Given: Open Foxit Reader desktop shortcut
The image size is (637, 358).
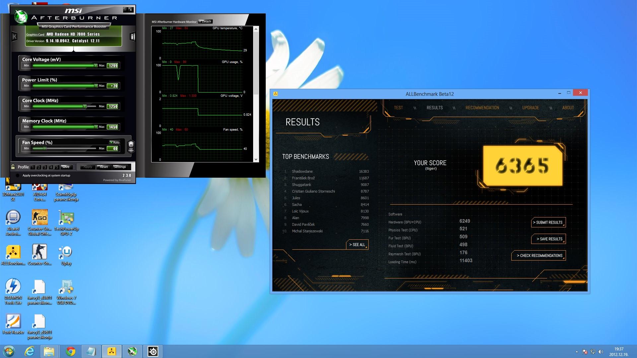Looking at the screenshot, I should [13, 324].
